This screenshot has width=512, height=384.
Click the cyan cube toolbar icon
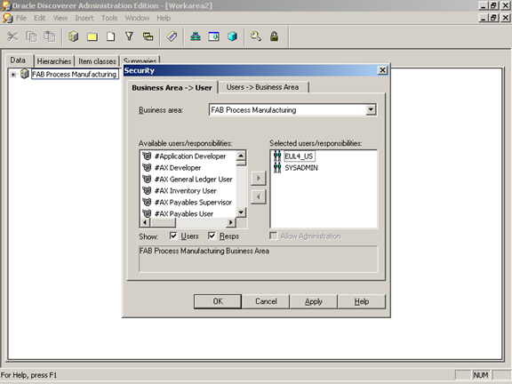[233, 36]
